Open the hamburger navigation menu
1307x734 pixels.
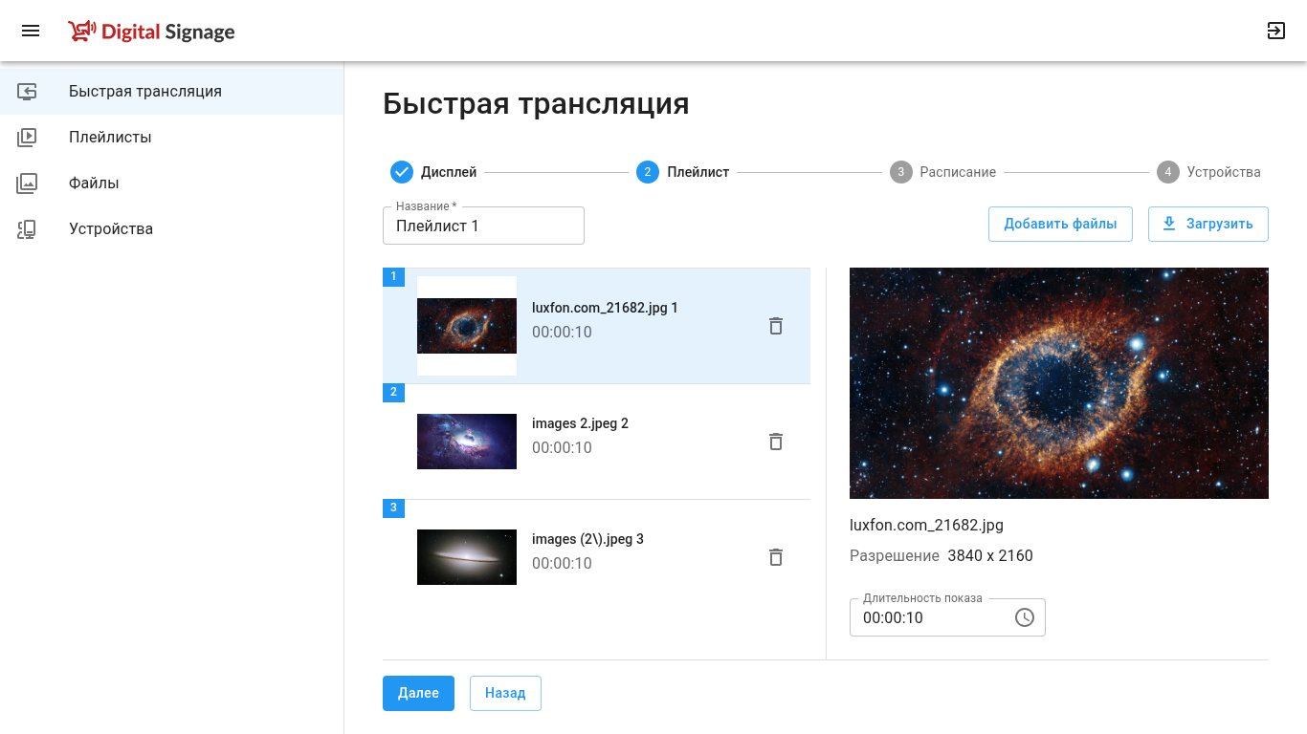pos(31,31)
